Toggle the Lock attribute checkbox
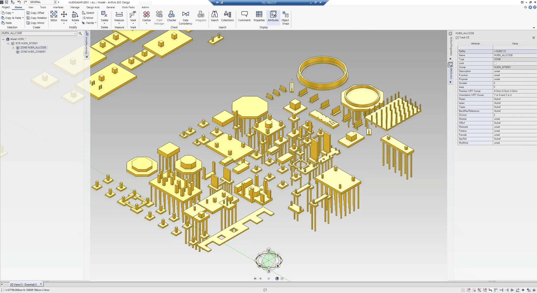Image resolution: width=537 pixels, height=293 pixels. (x=495, y=63)
